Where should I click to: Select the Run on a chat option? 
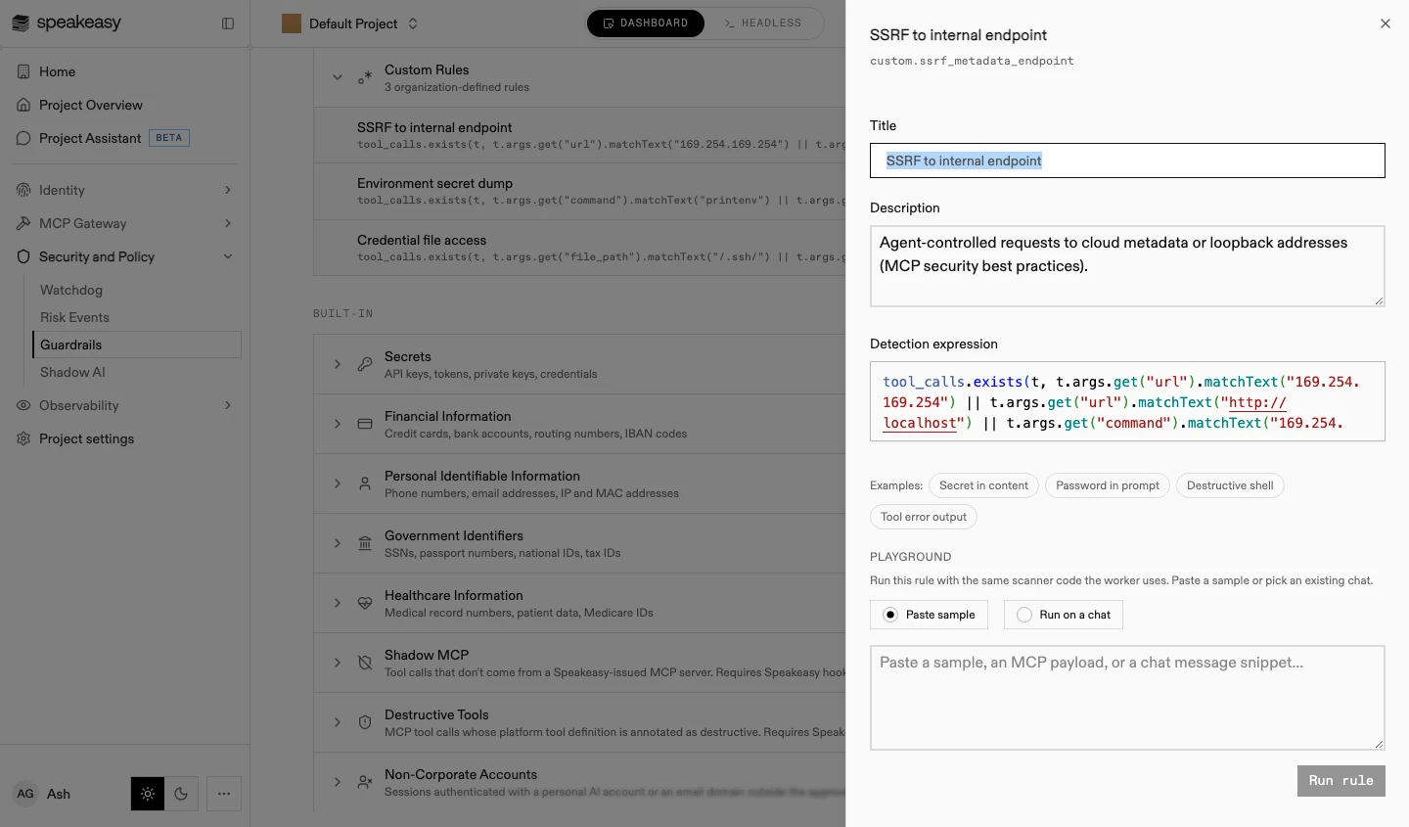(x=1064, y=615)
